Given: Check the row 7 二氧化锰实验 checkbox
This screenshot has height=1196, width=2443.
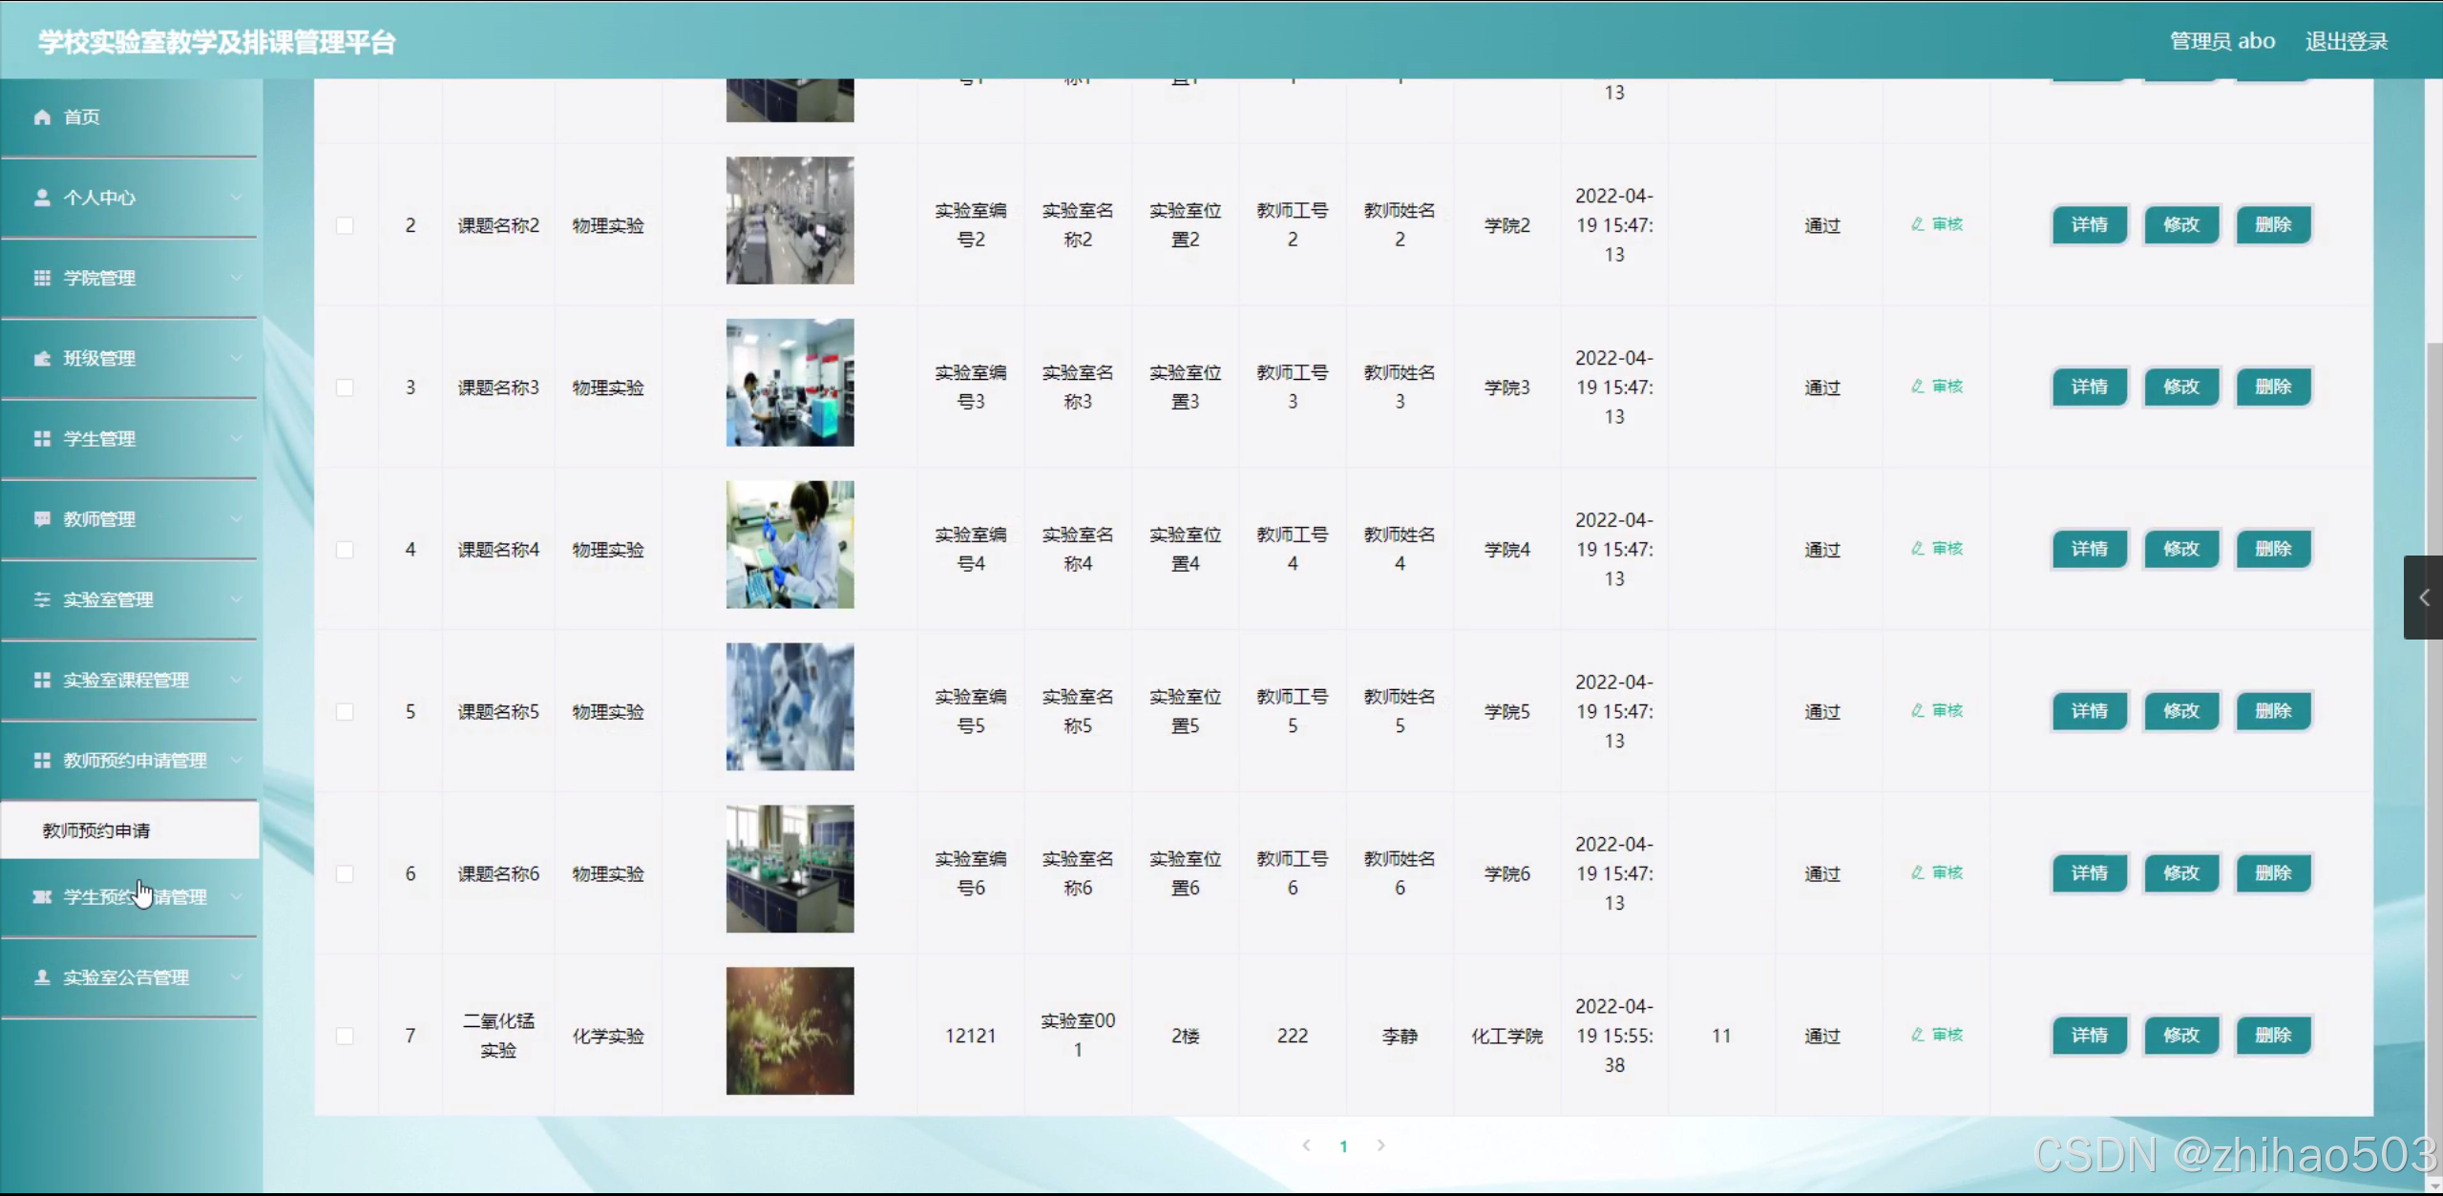Looking at the screenshot, I should [x=345, y=1036].
